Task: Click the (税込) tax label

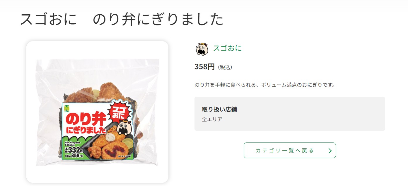Action: (x=225, y=67)
